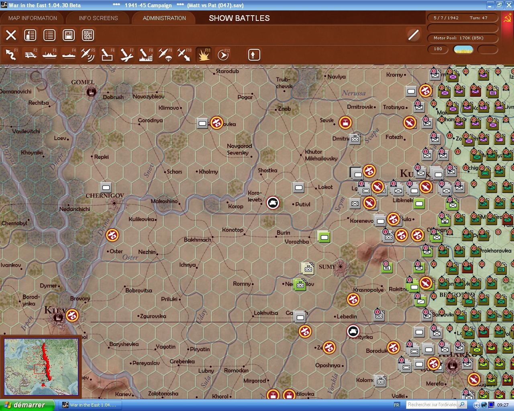Click the wheat field weather indicator

(x=463, y=49)
